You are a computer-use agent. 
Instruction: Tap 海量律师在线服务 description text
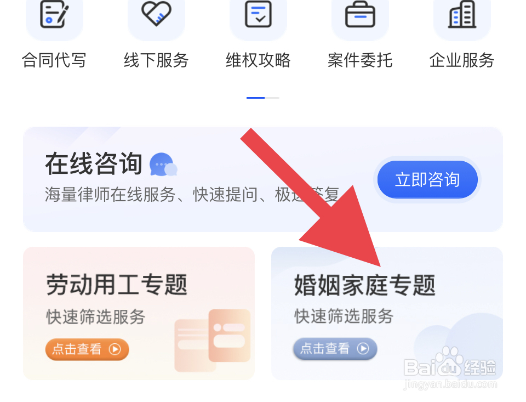point(111,195)
